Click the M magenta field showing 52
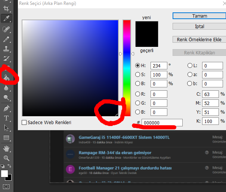 (210, 103)
